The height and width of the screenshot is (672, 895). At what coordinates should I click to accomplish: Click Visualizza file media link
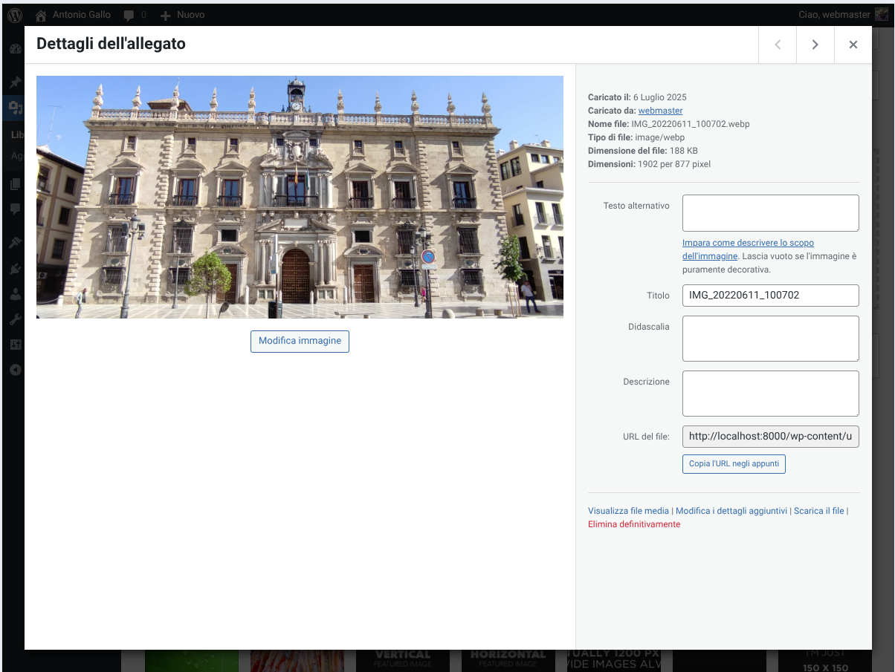point(628,511)
